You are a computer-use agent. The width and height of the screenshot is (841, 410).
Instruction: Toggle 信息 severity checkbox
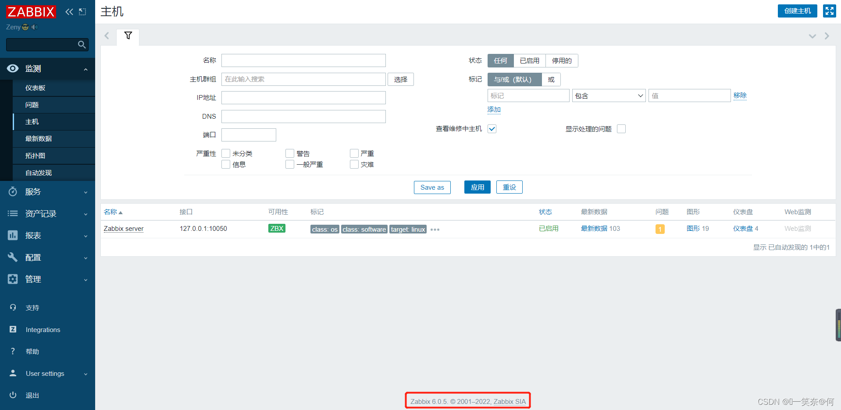[226, 164]
